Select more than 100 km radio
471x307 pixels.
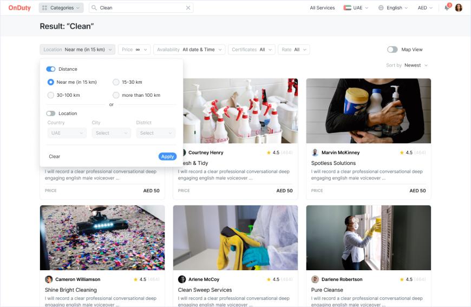[116, 95]
